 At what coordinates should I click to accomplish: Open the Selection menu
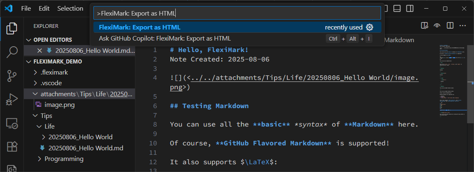pos(70,9)
